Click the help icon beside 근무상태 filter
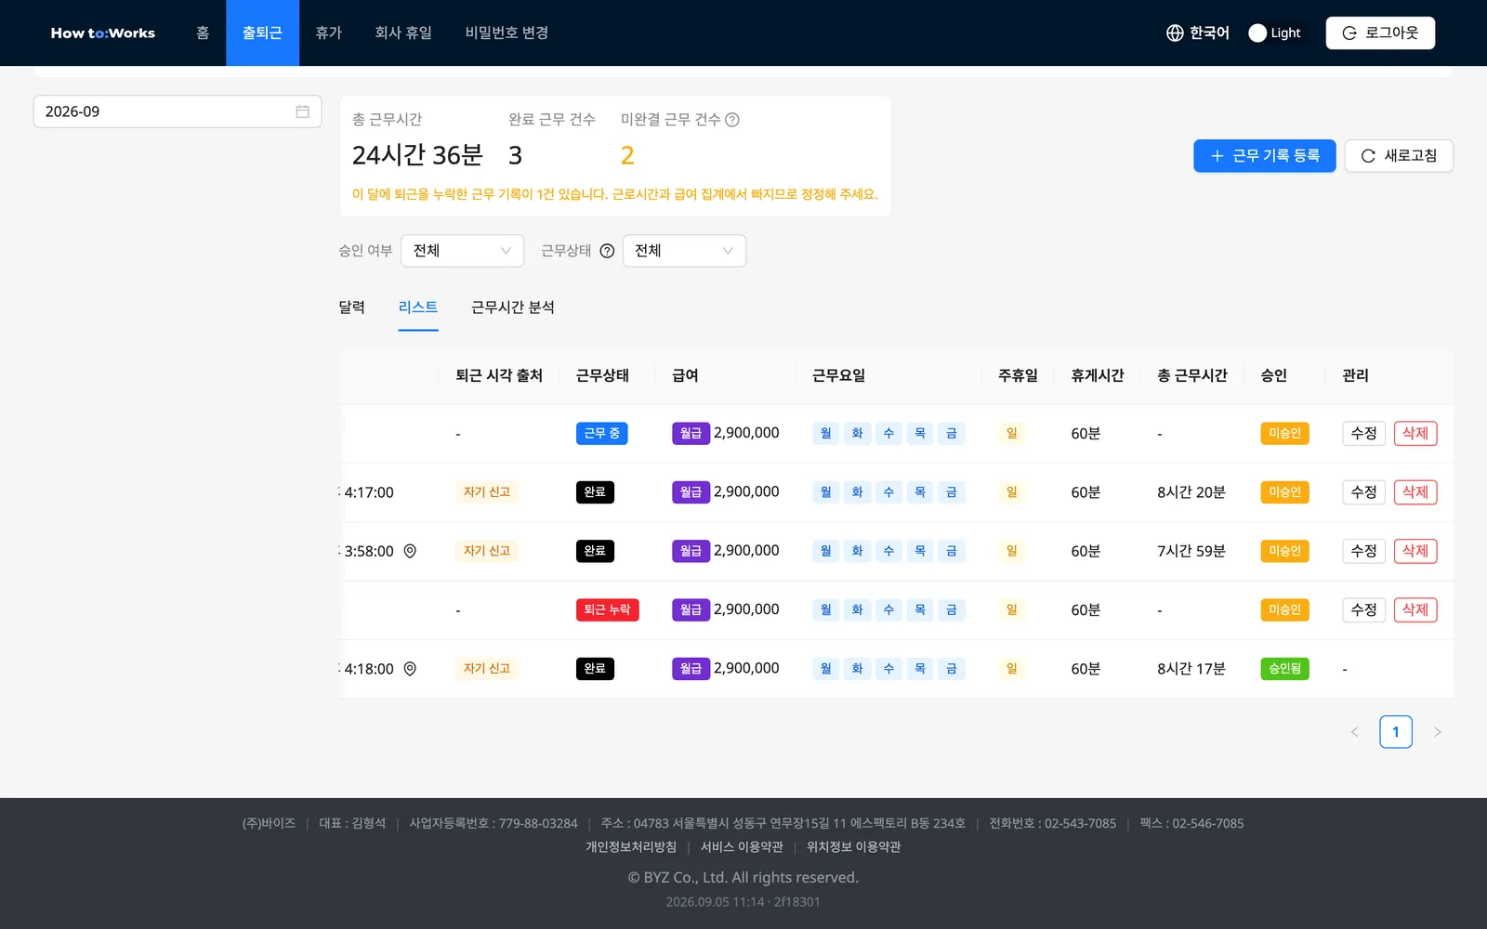This screenshot has width=1487, height=929. pos(607,251)
